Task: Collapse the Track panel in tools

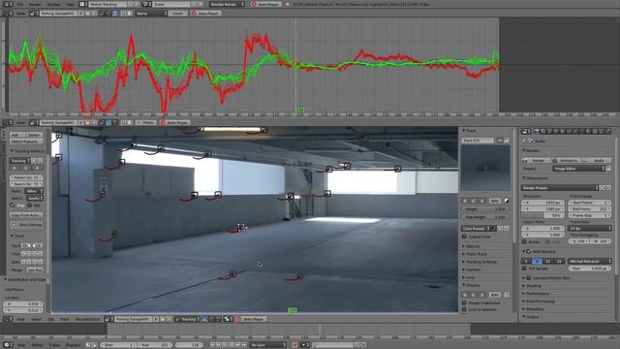Action: click(18, 236)
